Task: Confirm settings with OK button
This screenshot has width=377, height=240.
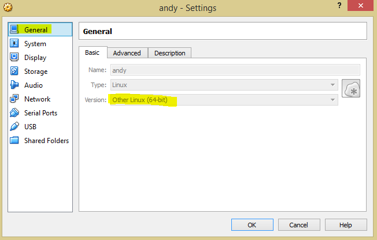Action: 252,225
